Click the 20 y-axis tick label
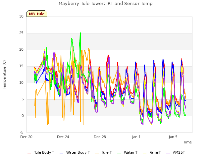212x159 pixels. pyautogui.click(x=21, y=49)
